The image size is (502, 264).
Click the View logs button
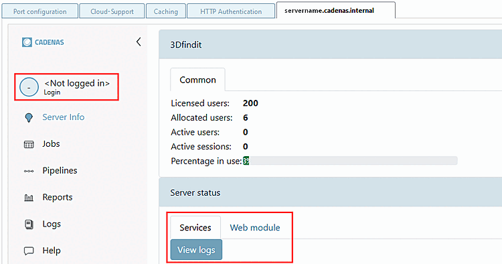pos(196,249)
